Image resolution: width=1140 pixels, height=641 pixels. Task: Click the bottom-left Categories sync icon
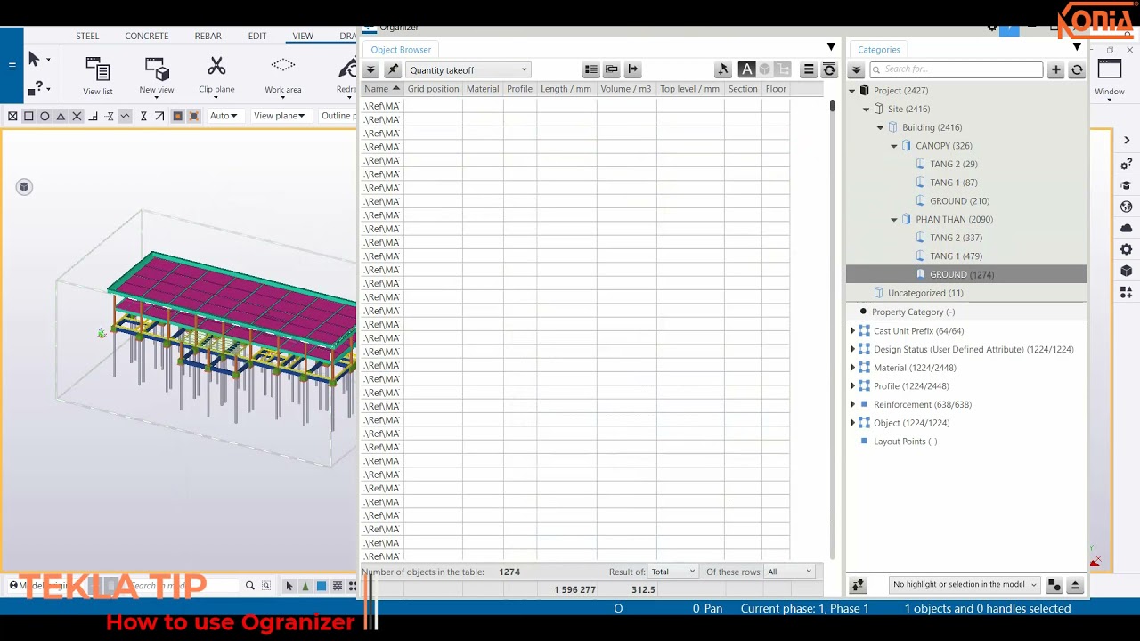[x=858, y=585]
